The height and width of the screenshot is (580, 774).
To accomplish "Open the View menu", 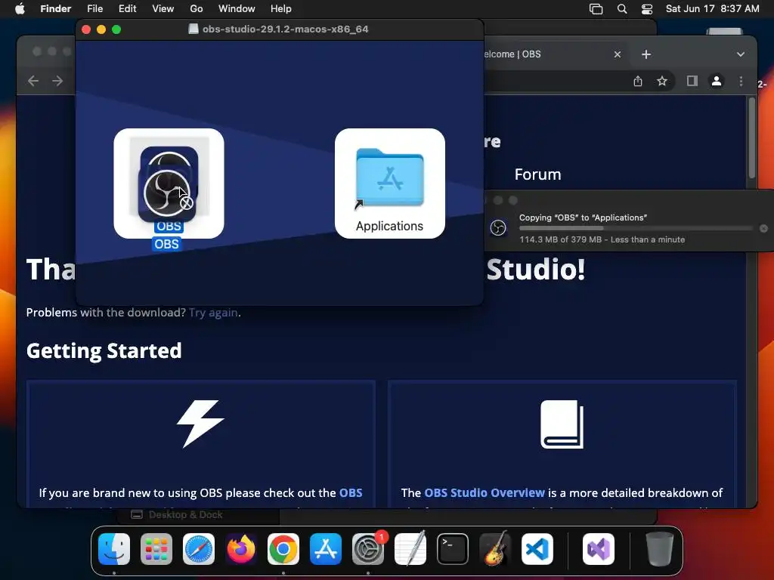I will click(163, 8).
